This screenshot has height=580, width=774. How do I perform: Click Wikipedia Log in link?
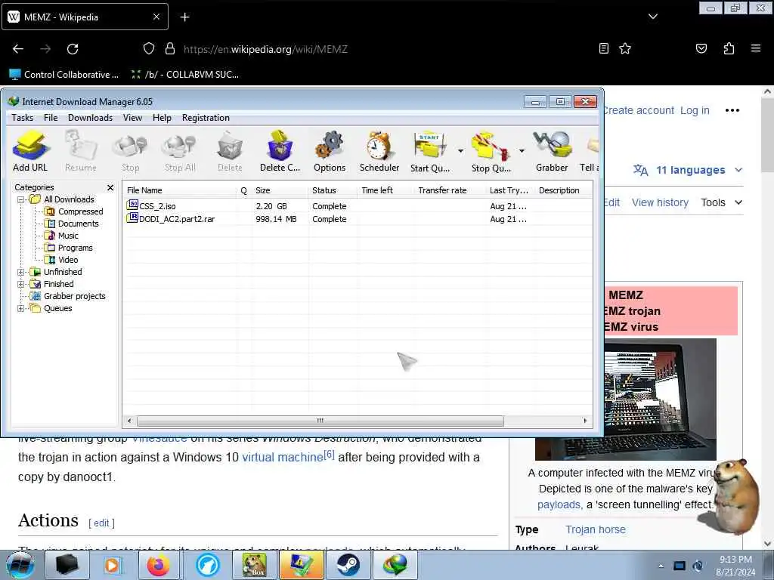coord(695,110)
